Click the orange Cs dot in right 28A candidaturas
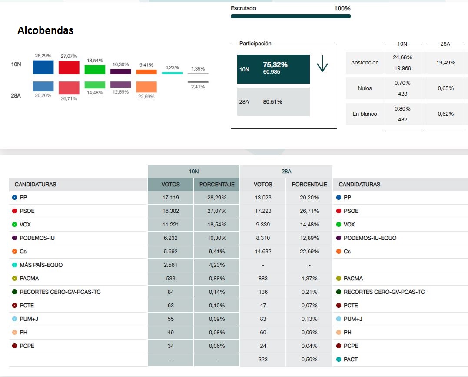The height and width of the screenshot is (377, 468). pos(339,252)
